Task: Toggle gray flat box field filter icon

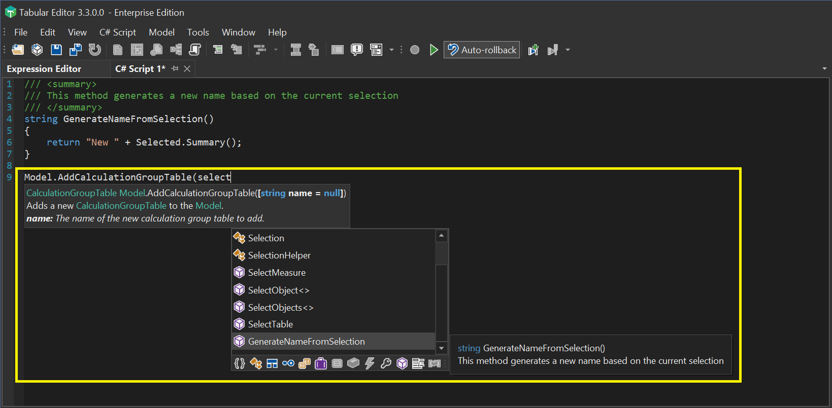Action: 353,363
